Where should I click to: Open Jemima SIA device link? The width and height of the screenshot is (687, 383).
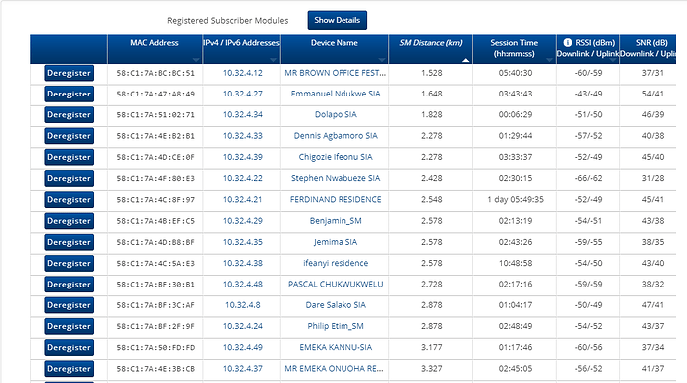tap(336, 242)
